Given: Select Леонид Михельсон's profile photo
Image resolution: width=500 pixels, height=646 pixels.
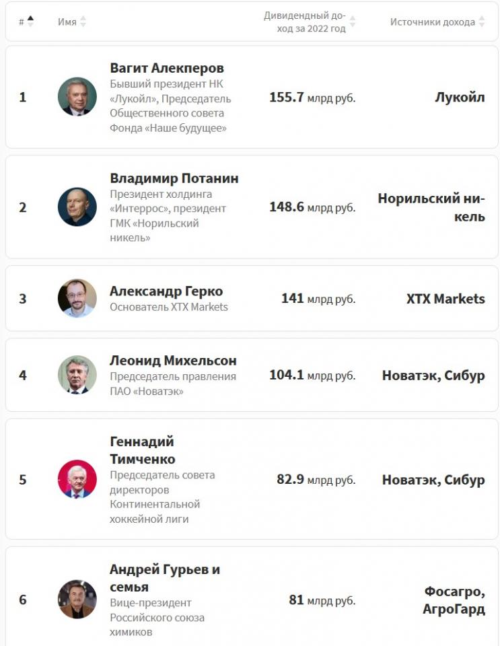Looking at the screenshot, I should tap(77, 375).
